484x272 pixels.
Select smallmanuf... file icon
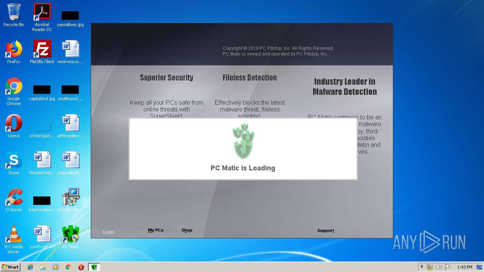pos(70,93)
